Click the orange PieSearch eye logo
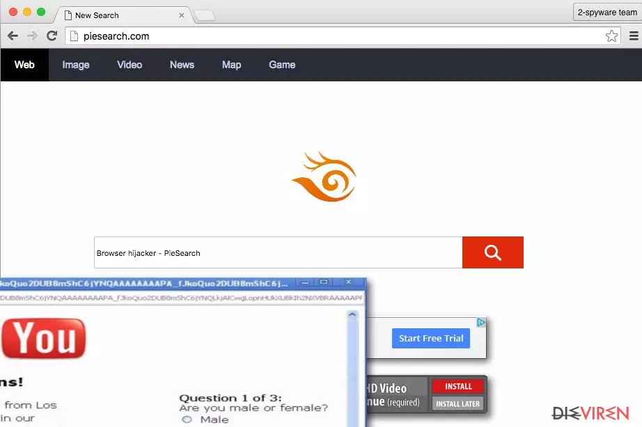The image size is (642, 427). (x=324, y=176)
